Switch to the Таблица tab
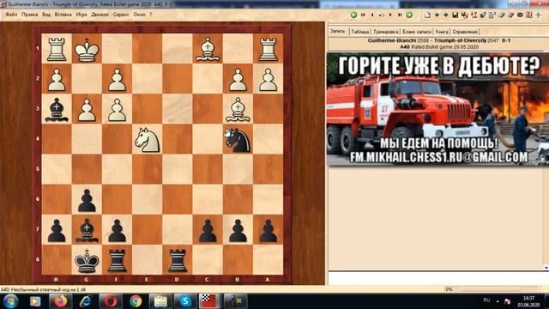The height and width of the screenshot is (309, 549). coord(360,32)
